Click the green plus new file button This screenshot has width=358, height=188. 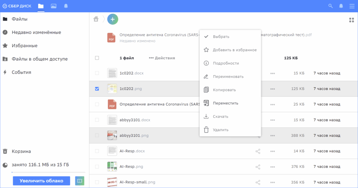tap(113, 19)
